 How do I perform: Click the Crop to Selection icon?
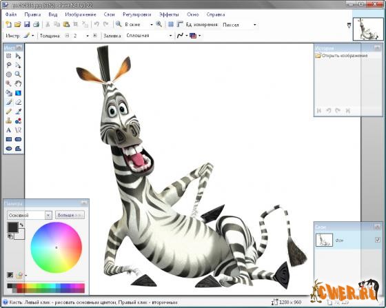[x=76, y=24]
